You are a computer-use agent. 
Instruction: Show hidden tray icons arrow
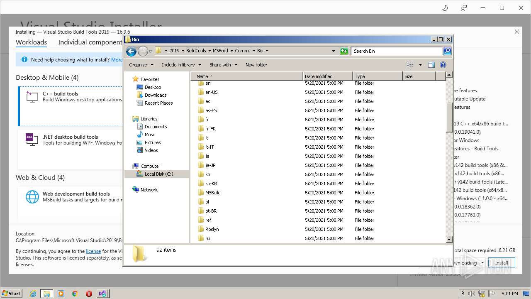[x=462, y=294]
